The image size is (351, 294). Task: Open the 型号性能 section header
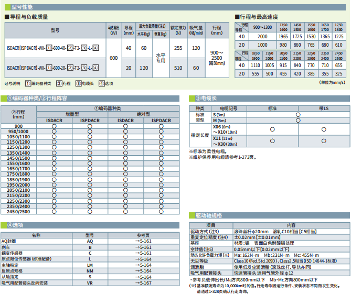(23, 6)
